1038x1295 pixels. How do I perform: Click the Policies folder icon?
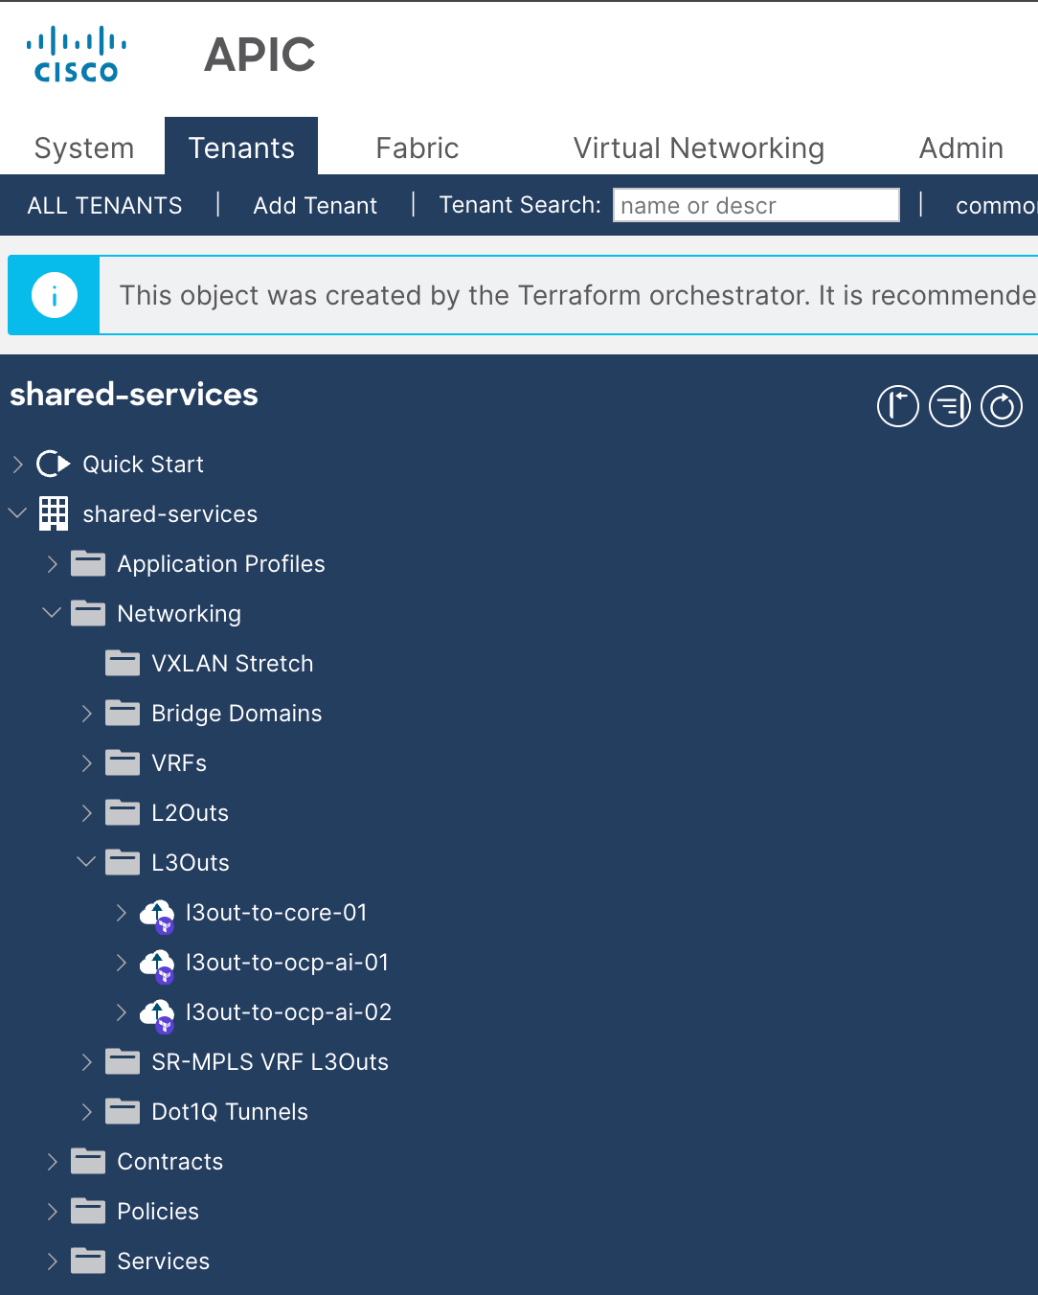click(x=88, y=1212)
